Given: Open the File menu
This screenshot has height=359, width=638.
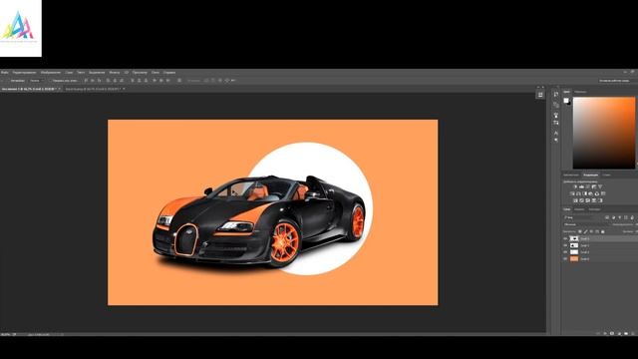Looking at the screenshot, I should 4,73.
